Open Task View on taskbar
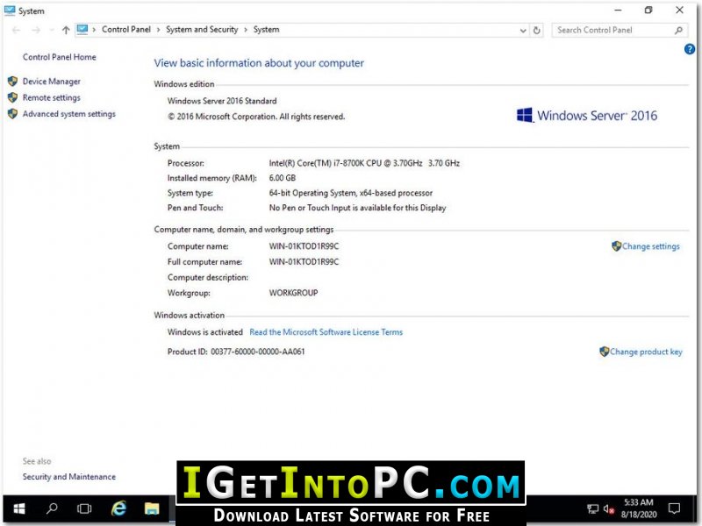This screenshot has width=702, height=526. [x=84, y=508]
